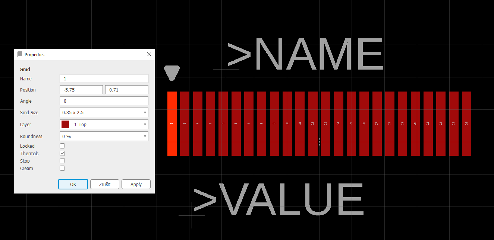Close the Properties dialog with X
494x240 pixels.
click(x=149, y=54)
